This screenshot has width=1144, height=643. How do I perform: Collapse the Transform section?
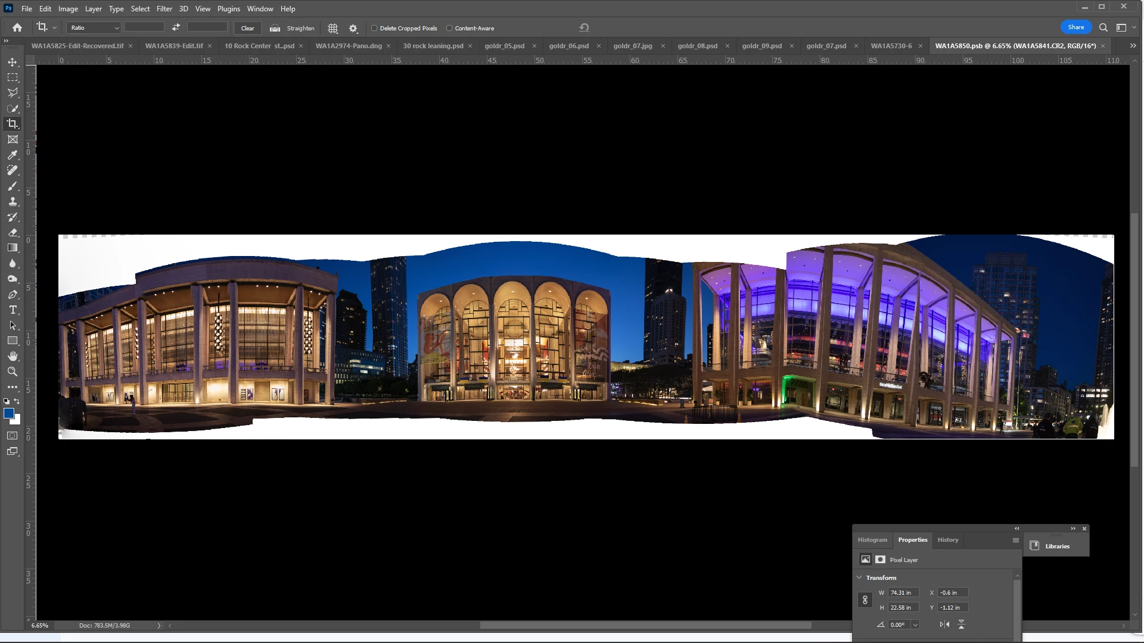tap(859, 578)
